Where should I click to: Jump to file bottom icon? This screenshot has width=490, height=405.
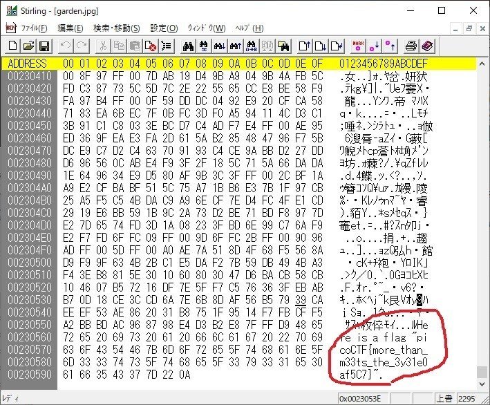point(321,46)
